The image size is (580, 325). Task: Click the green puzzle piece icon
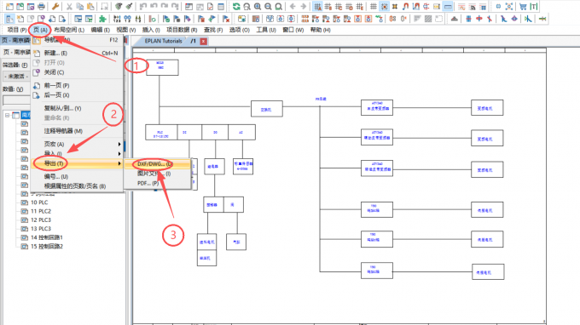coord(102,19)
